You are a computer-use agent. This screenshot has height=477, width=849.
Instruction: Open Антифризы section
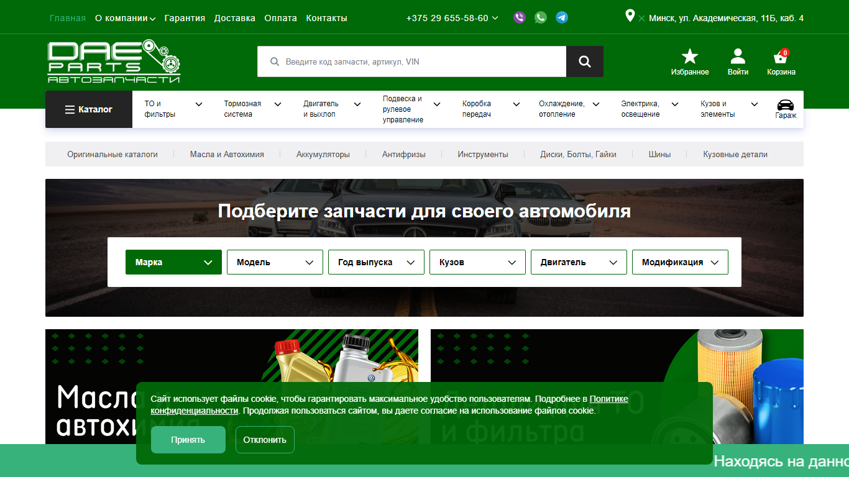pos(404,154)
